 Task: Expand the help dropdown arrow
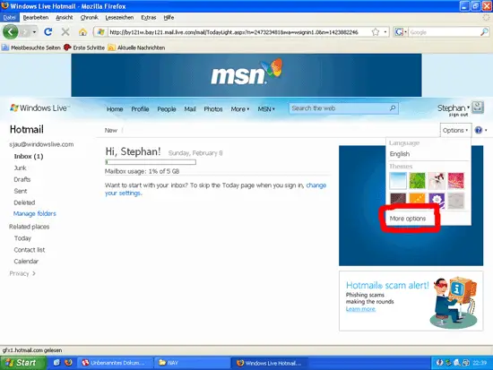[486, 130]
